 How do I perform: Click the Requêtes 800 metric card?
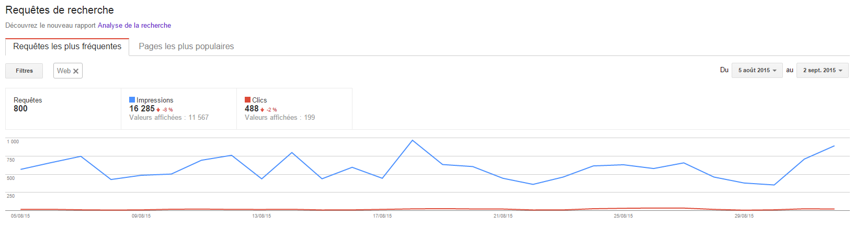point(63,109)
